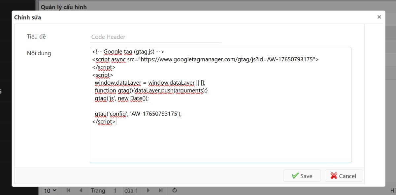The width and height of the screenshot is (396, 195).
Task: Click the 'Trang' pager label
Action: point(98,190)
